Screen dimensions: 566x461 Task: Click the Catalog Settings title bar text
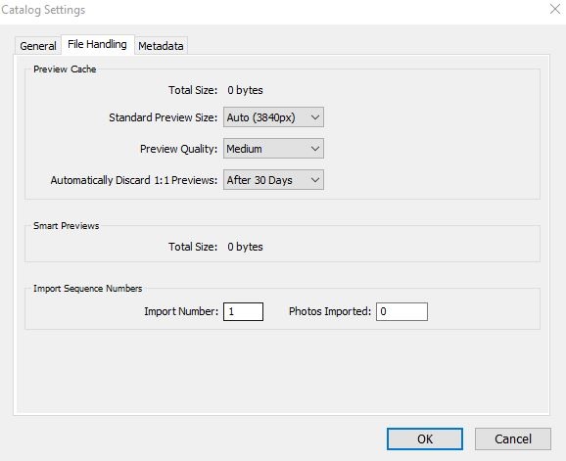tap(43, 10)
